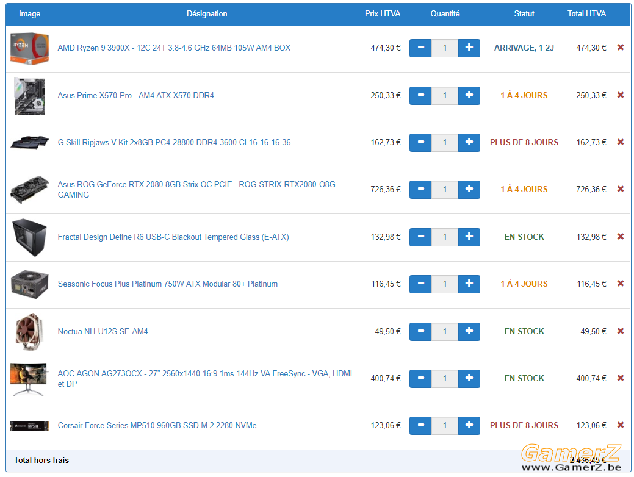This screenshot has height=477, width=634.
Task: Click the Asus ROG RTX 2080 quantity field
Action: pyautogui.click(x=445, y=189)
